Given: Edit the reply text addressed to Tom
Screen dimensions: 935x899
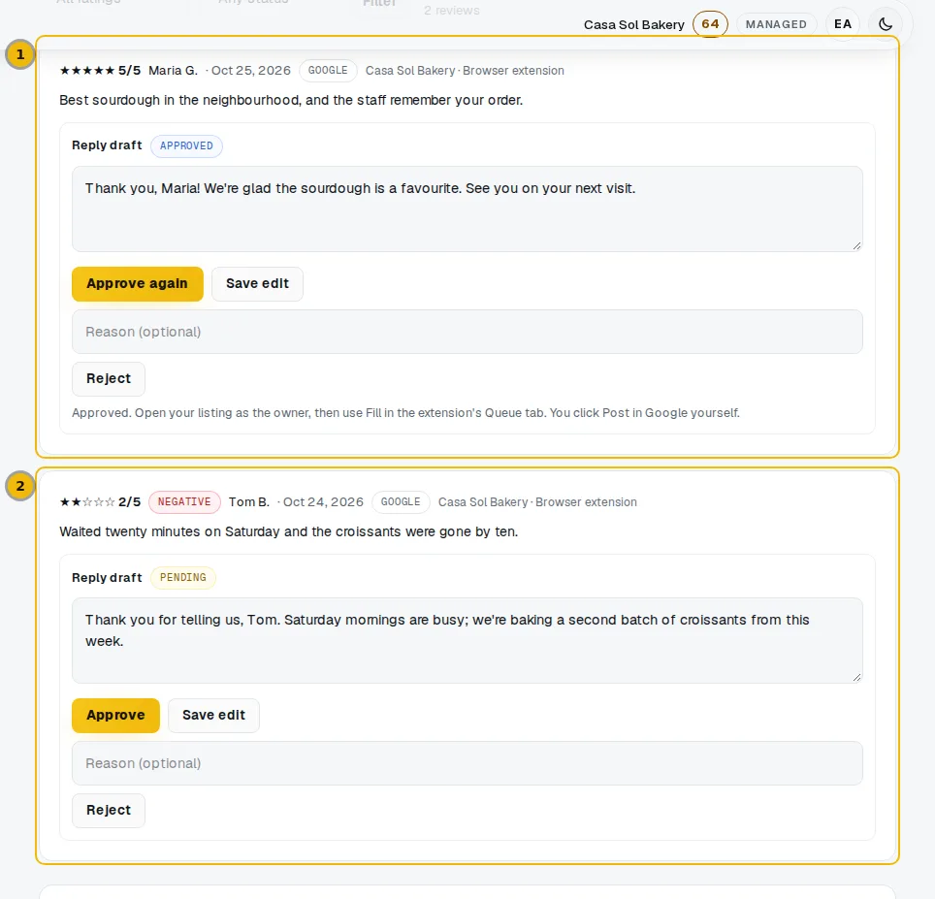Looking at the screenshot, I should click(x=467, y=640).
